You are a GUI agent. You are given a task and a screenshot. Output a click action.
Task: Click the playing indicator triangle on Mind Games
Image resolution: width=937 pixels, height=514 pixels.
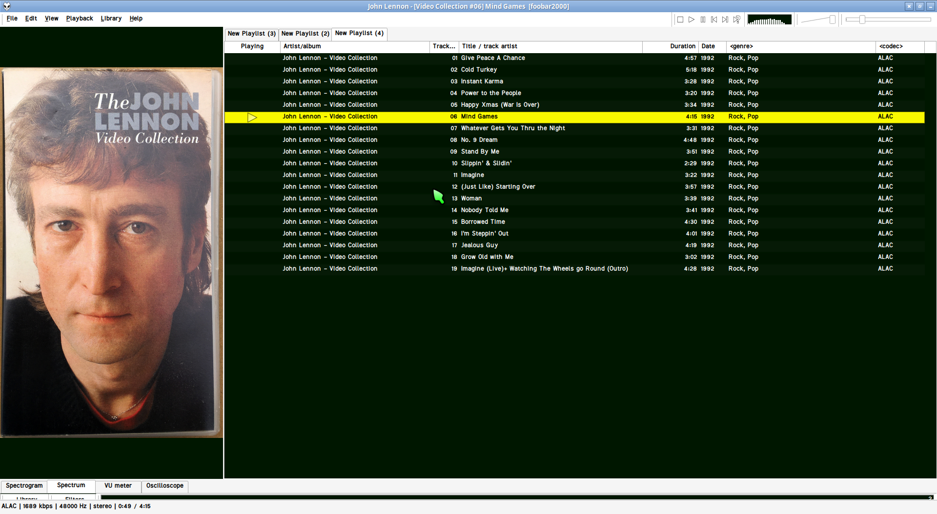[x=252, y=117]
